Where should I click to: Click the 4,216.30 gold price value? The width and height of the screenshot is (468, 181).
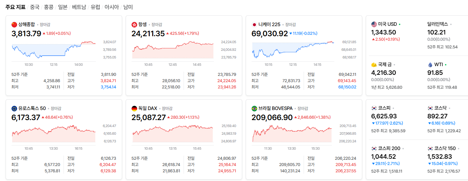tap(384, 73)
